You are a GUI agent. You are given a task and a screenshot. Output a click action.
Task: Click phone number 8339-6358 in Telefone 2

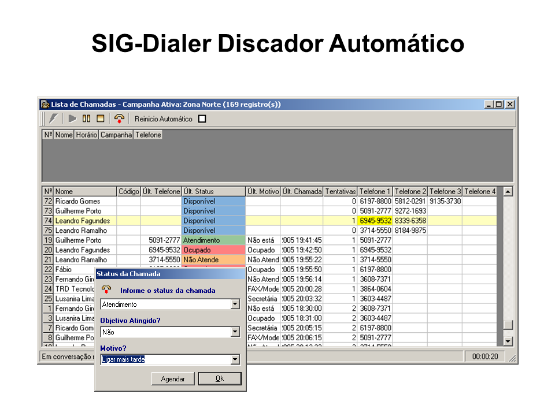(x=410, y=221)
